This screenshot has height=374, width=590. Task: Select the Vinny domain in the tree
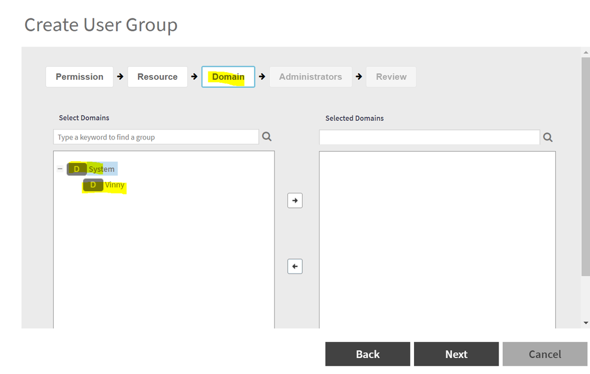tap(115, 185)
